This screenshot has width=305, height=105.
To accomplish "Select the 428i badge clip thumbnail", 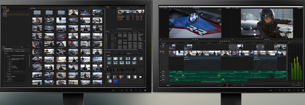I will click(x=61, y=36).
